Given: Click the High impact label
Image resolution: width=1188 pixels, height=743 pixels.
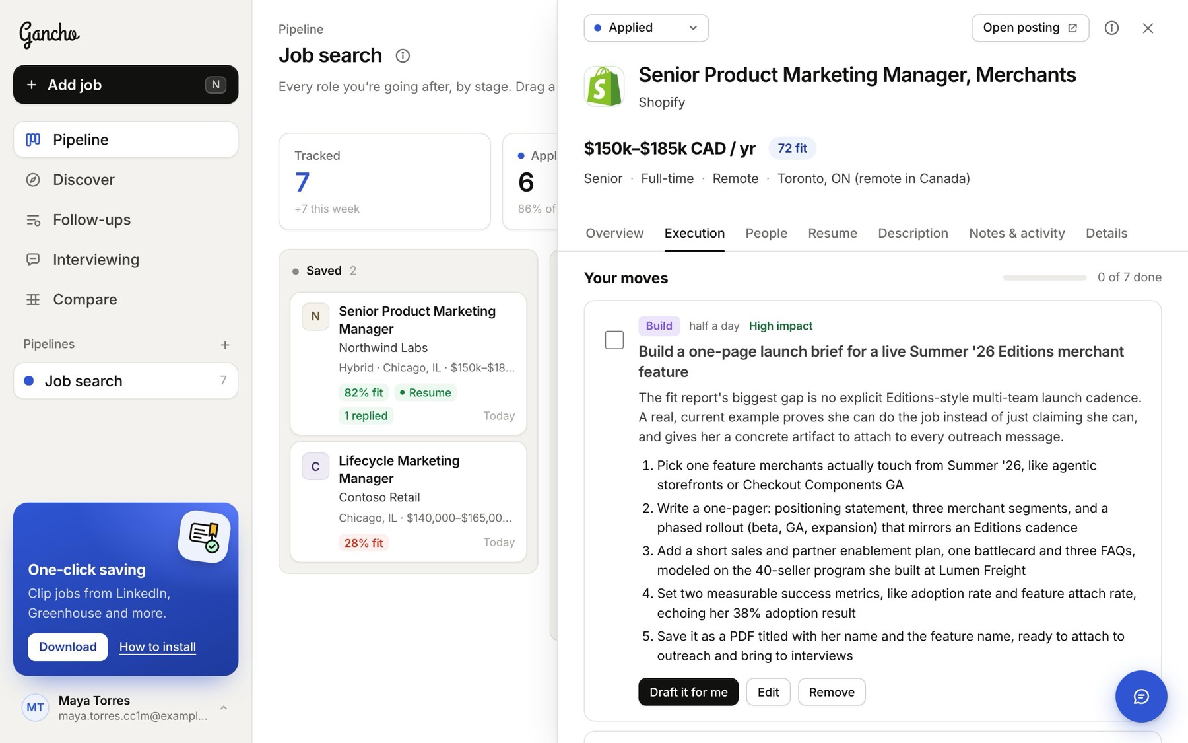Looking at the screenshot, I should click(781, 326).
